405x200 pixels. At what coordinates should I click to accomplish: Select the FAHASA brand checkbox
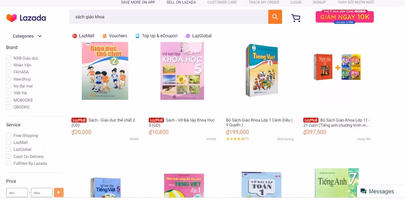tap(9, 72)
